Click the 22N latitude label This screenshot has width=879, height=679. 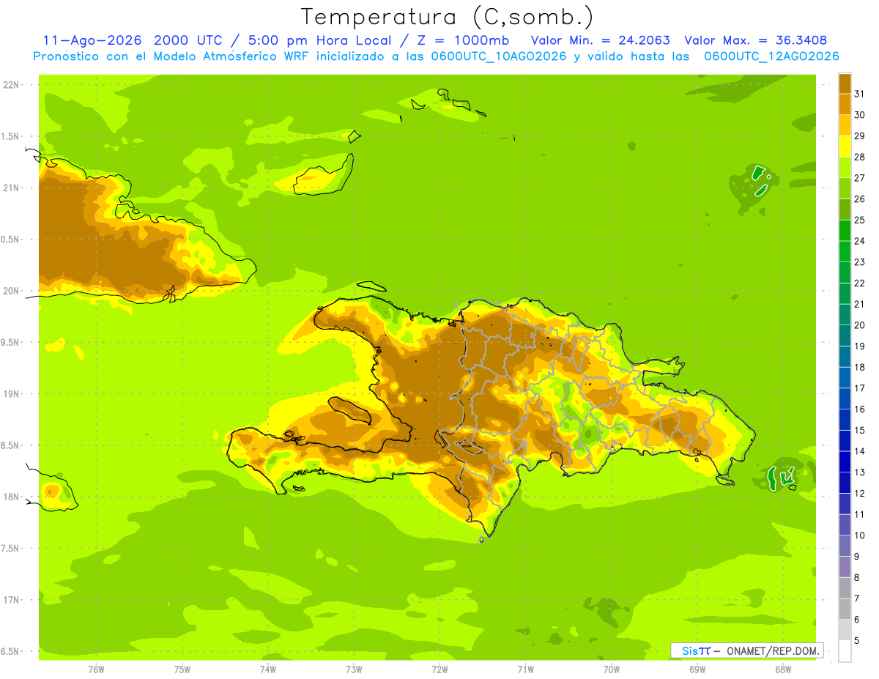click(x=11, y=84)
